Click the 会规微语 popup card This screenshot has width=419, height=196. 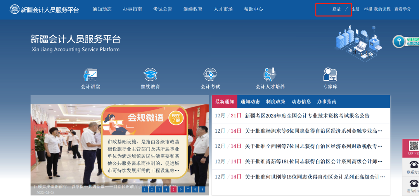(x=145, y=142)
